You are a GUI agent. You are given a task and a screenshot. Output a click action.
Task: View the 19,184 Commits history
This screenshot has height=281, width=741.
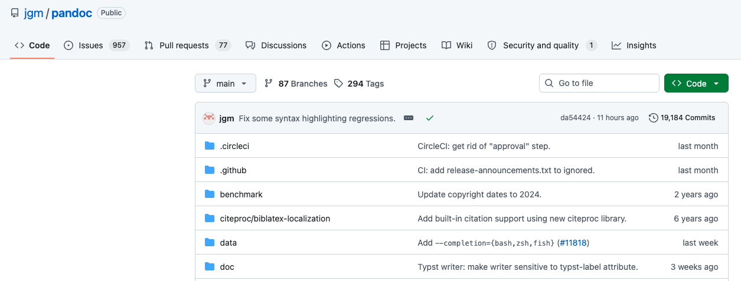point(682,118)
